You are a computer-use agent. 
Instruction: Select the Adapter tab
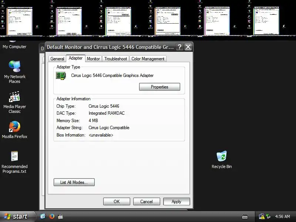75,58
